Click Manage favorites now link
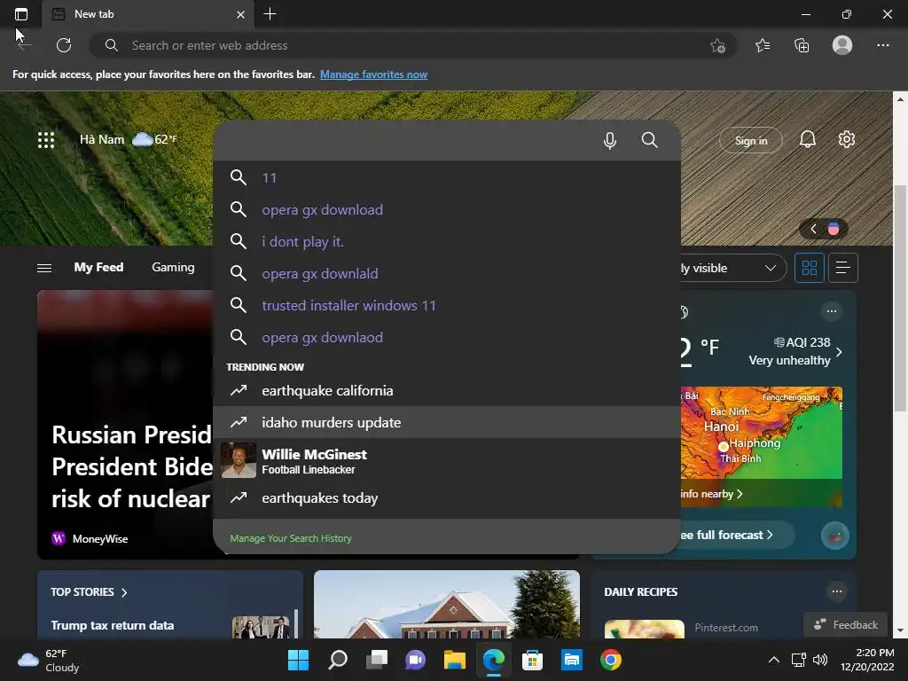Screen dimensions: 908x681 [373, 74]
